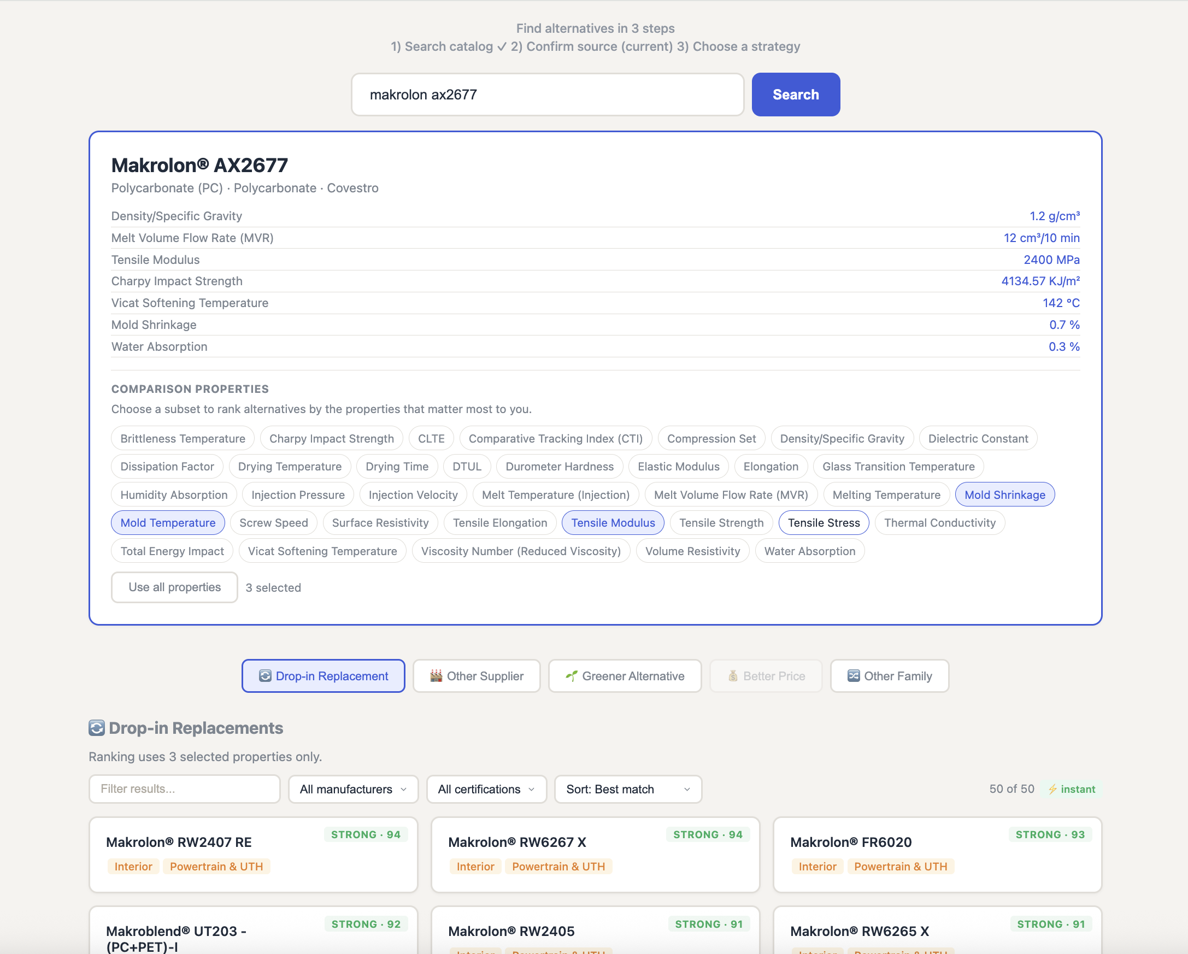Image resolution: width=1188 pixels, height=954 pixels.
Task: Toggle the Melting Temperature chip
Action: coord(886,494)
